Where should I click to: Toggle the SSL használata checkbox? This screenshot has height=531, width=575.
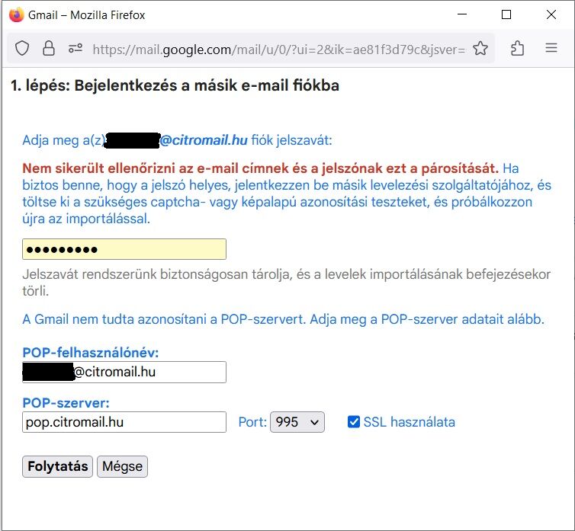354,422
